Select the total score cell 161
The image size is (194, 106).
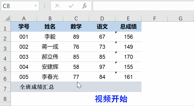[x=128, y=77]
